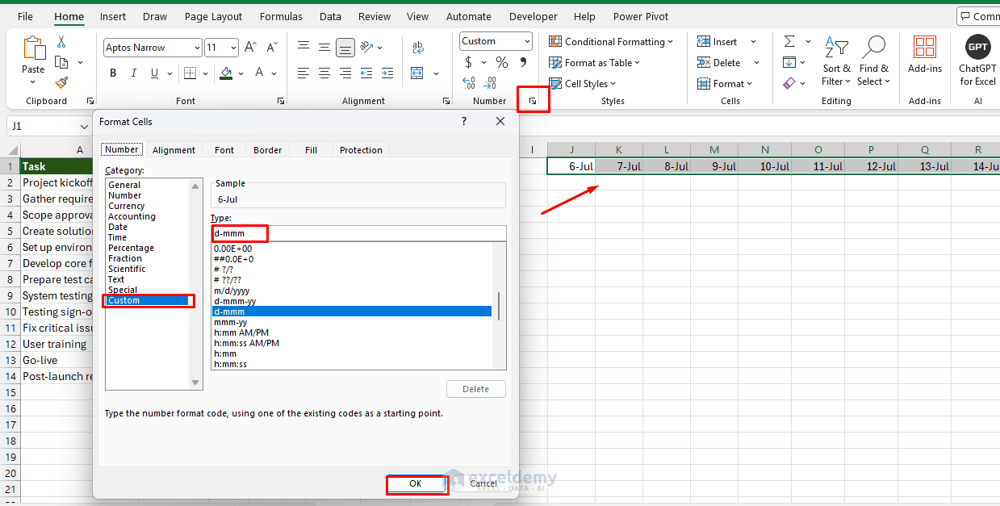The width and height of the screenshot is (1000, 506).
Task: Activate the Format Painter brush
Action: pos(61,82)
